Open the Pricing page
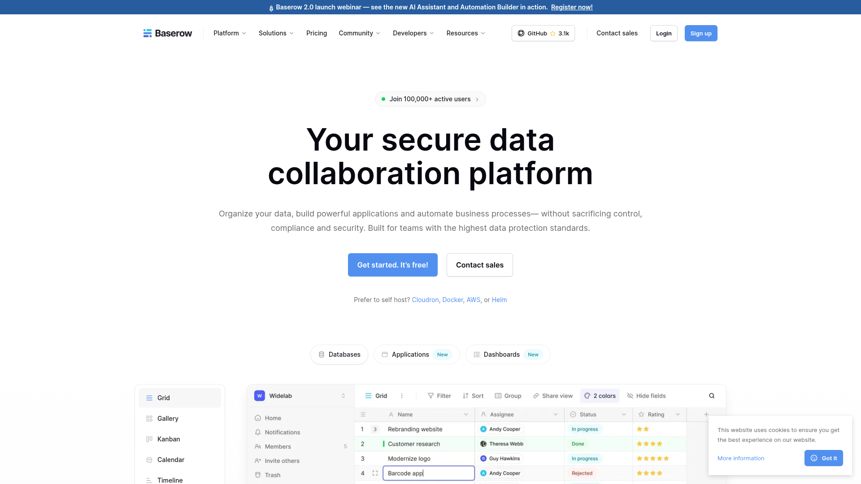Image resolution: width=861 pixels, height=484 pixels. tap(316, 33)
